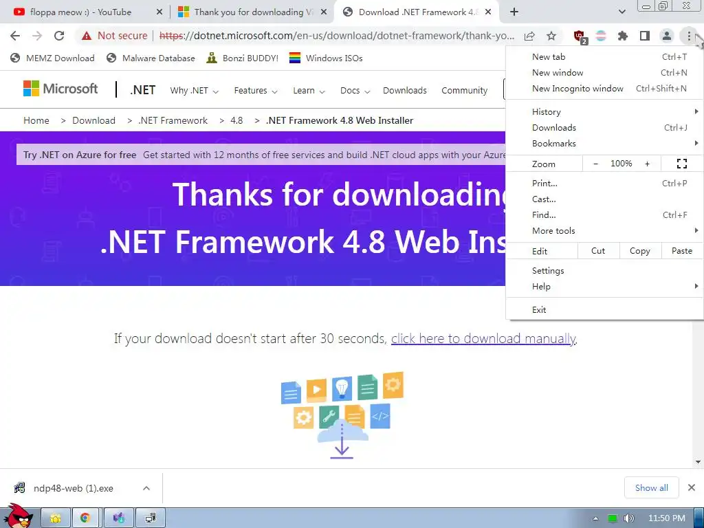Viewport: 704px width, 528px height.
Task: Bookmark this page with the star icon
Action: coord(551,36)
